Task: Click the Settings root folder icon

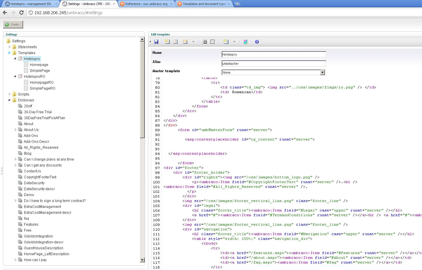Action: [9, 41]
